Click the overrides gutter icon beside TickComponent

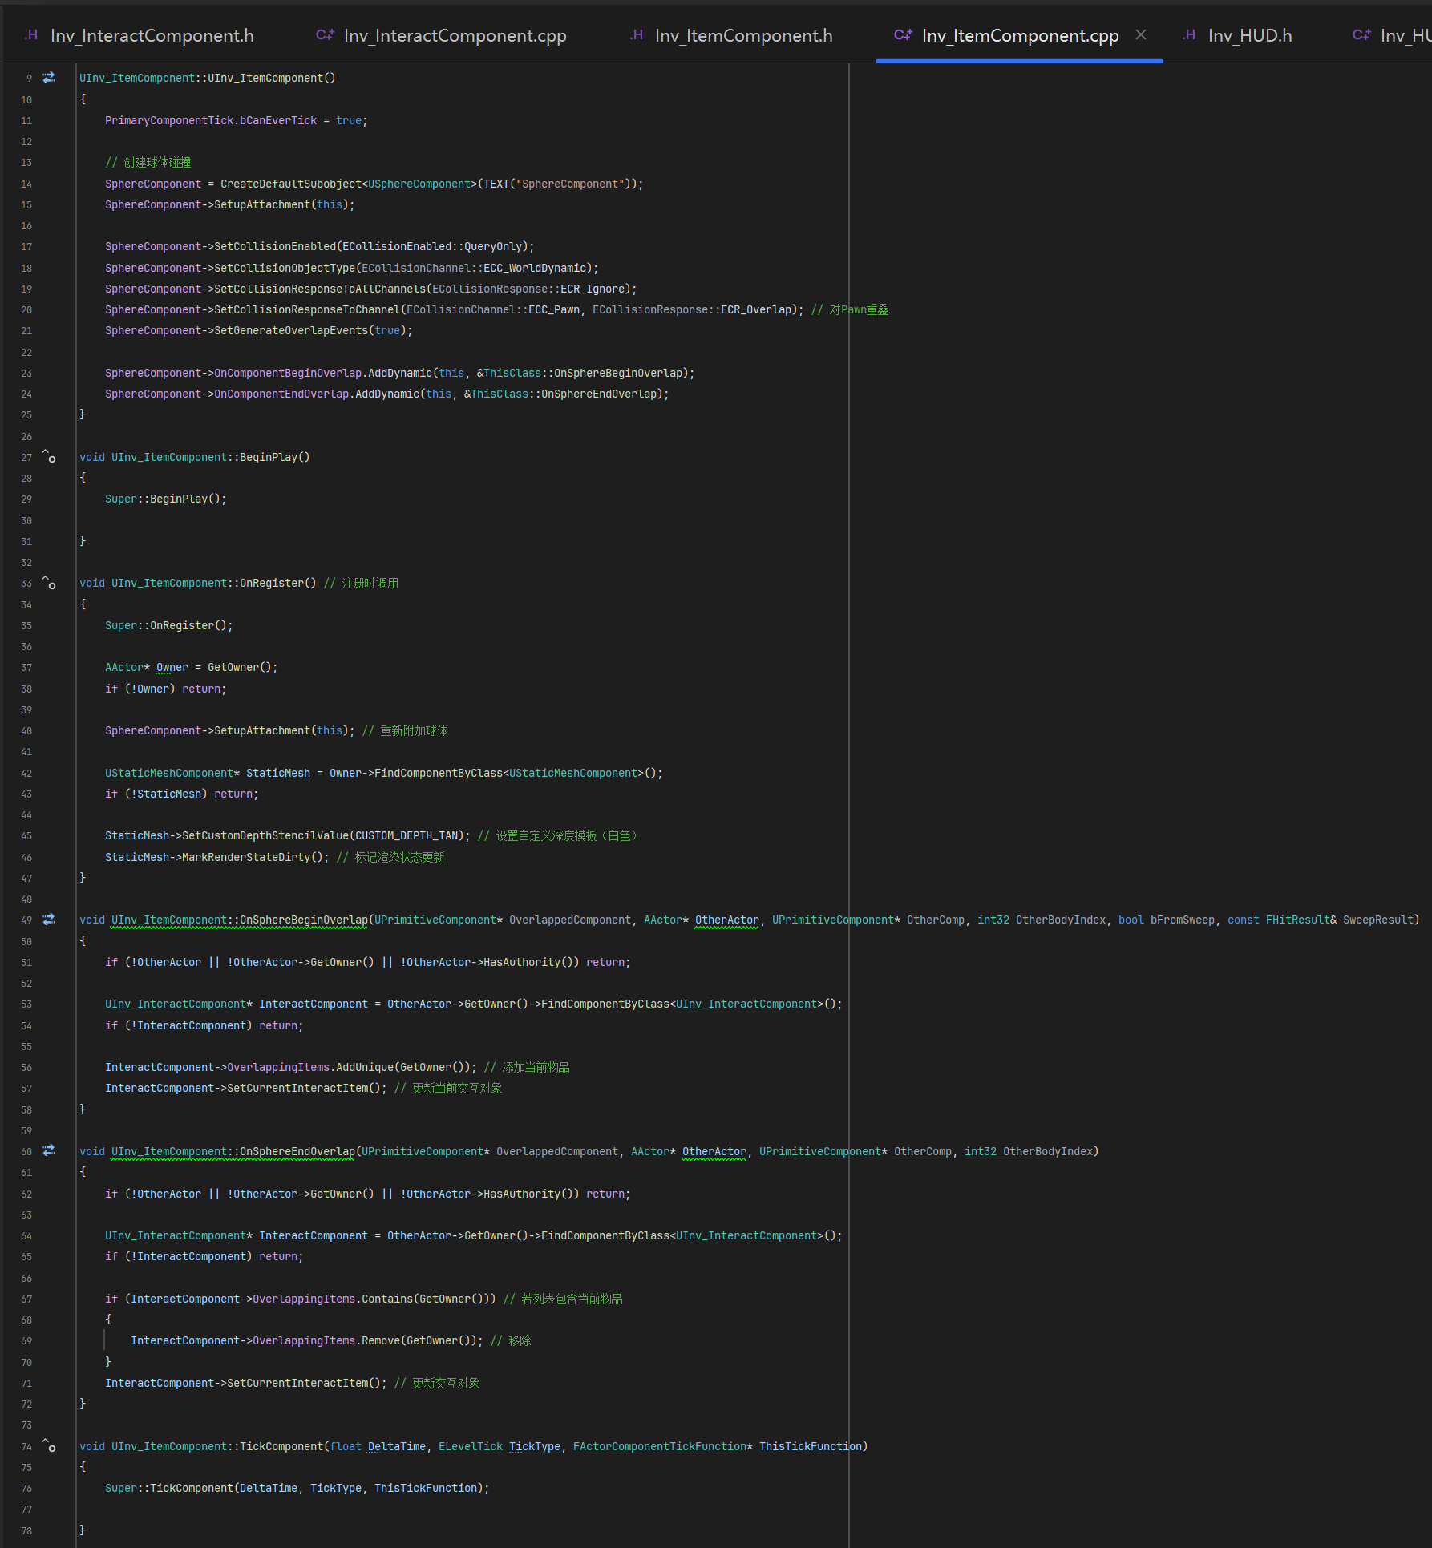click(x=49, y=1445)
